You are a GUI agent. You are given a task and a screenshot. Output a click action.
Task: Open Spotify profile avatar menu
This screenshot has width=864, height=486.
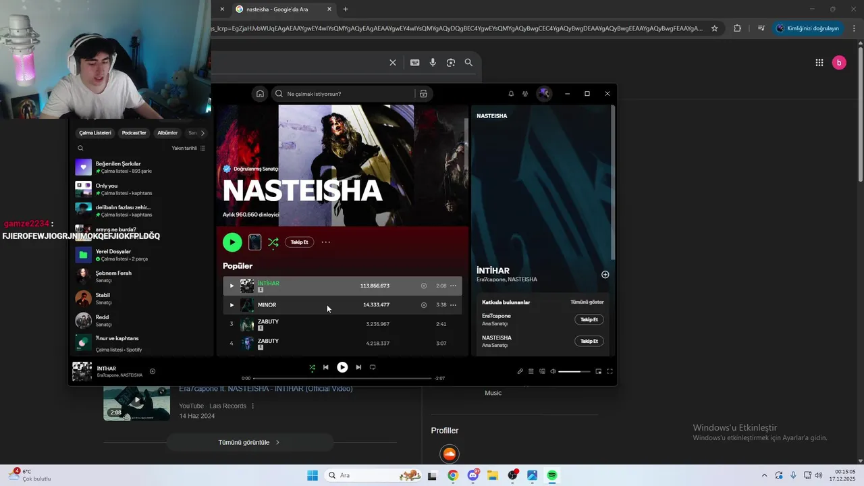coord(543,94)
